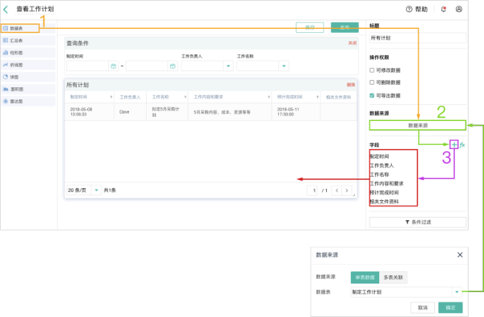
Task: Click 确定 in the 数据来源 dialog
Action: coord(450,308)
